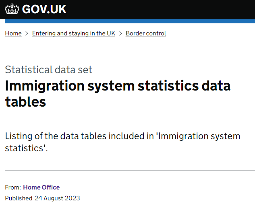Click the blue bar beneath the header
Viewport: 255px width, 208px height.
130,21
